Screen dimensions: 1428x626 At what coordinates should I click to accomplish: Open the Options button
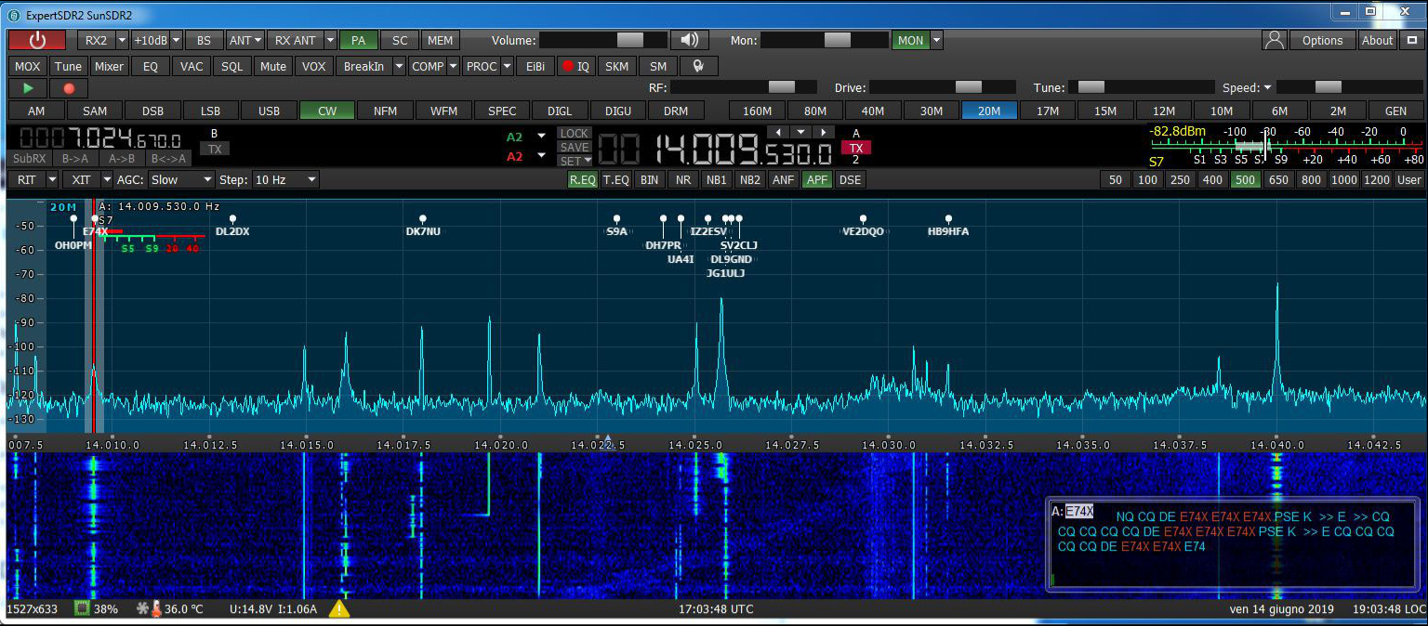coord(1322,40)
